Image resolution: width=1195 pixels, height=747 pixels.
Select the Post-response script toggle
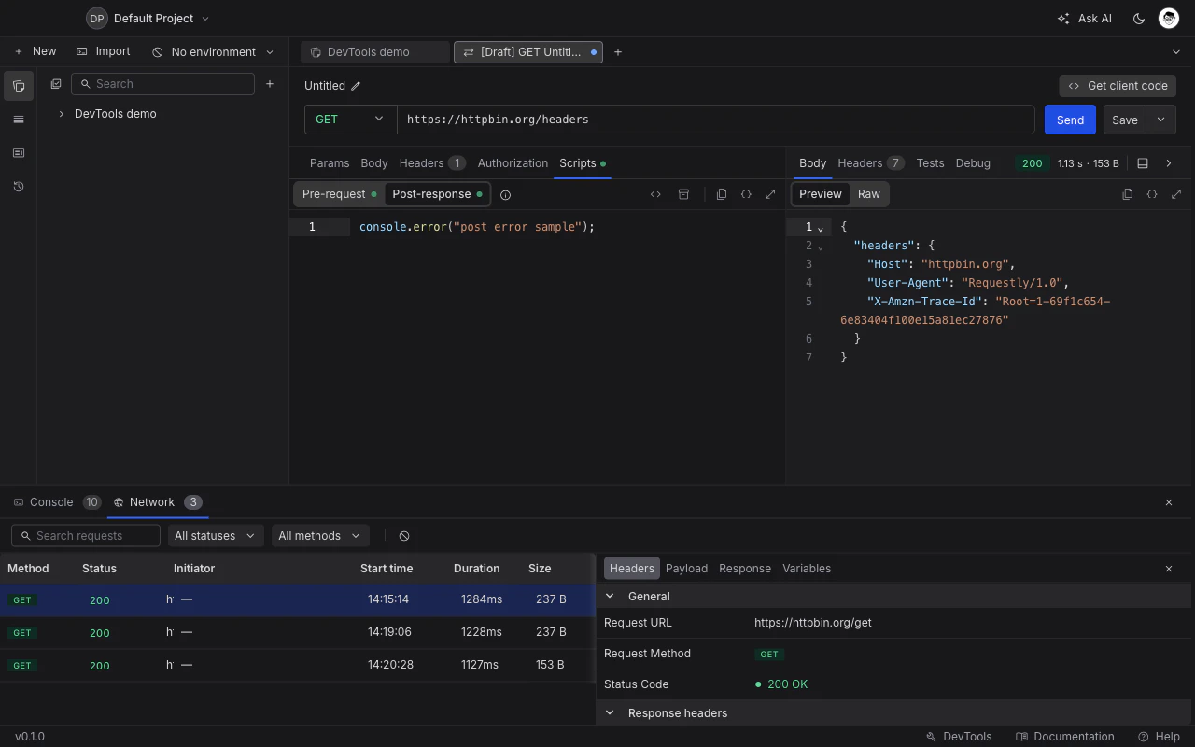[437, 194]
